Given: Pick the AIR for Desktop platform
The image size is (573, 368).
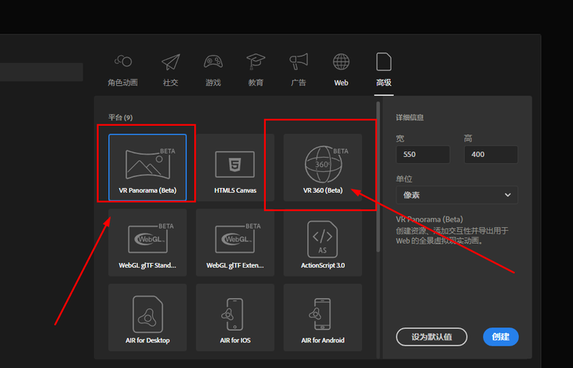Looking at the screenshot, I should (x=148, y=318).
